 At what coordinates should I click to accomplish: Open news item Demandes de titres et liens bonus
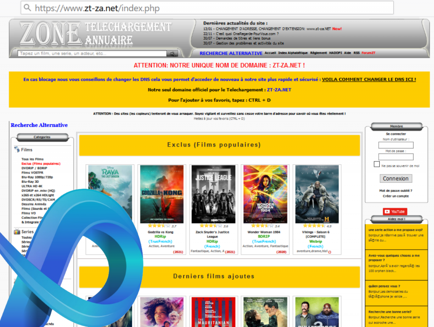click(236, 38)
